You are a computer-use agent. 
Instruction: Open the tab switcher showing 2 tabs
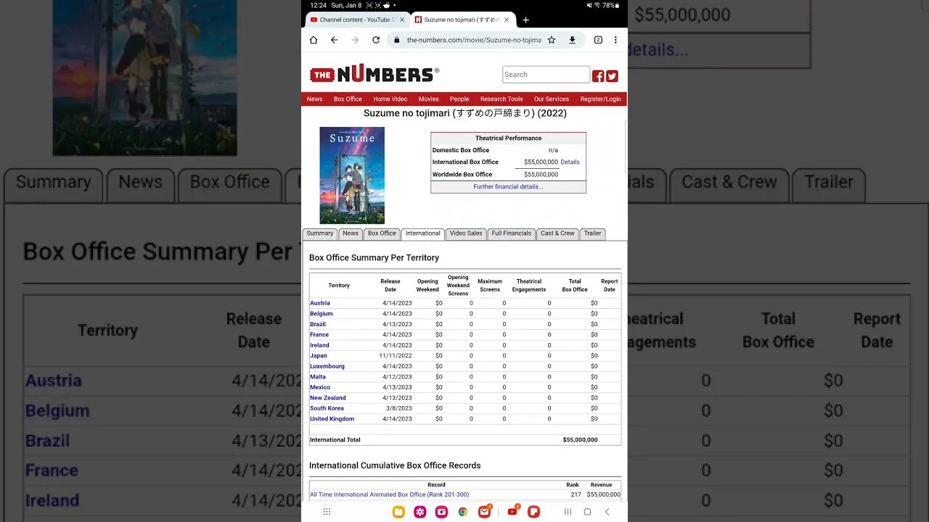(x=598, y=40)
